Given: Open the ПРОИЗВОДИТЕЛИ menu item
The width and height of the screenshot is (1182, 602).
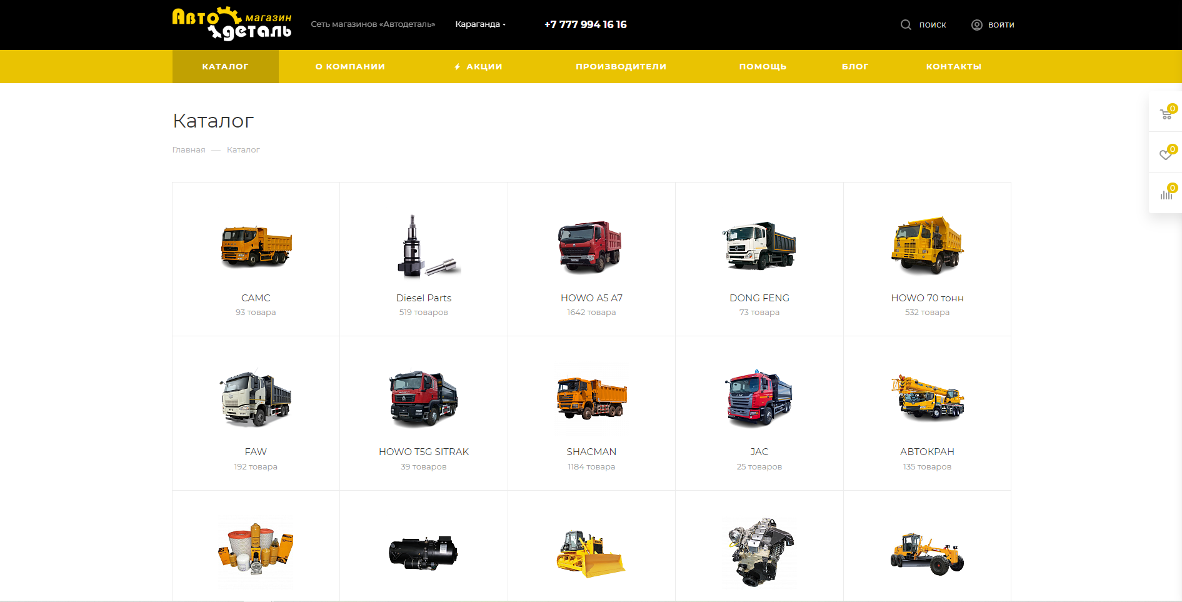Looking at the screenshot, I should pos(621,66).
